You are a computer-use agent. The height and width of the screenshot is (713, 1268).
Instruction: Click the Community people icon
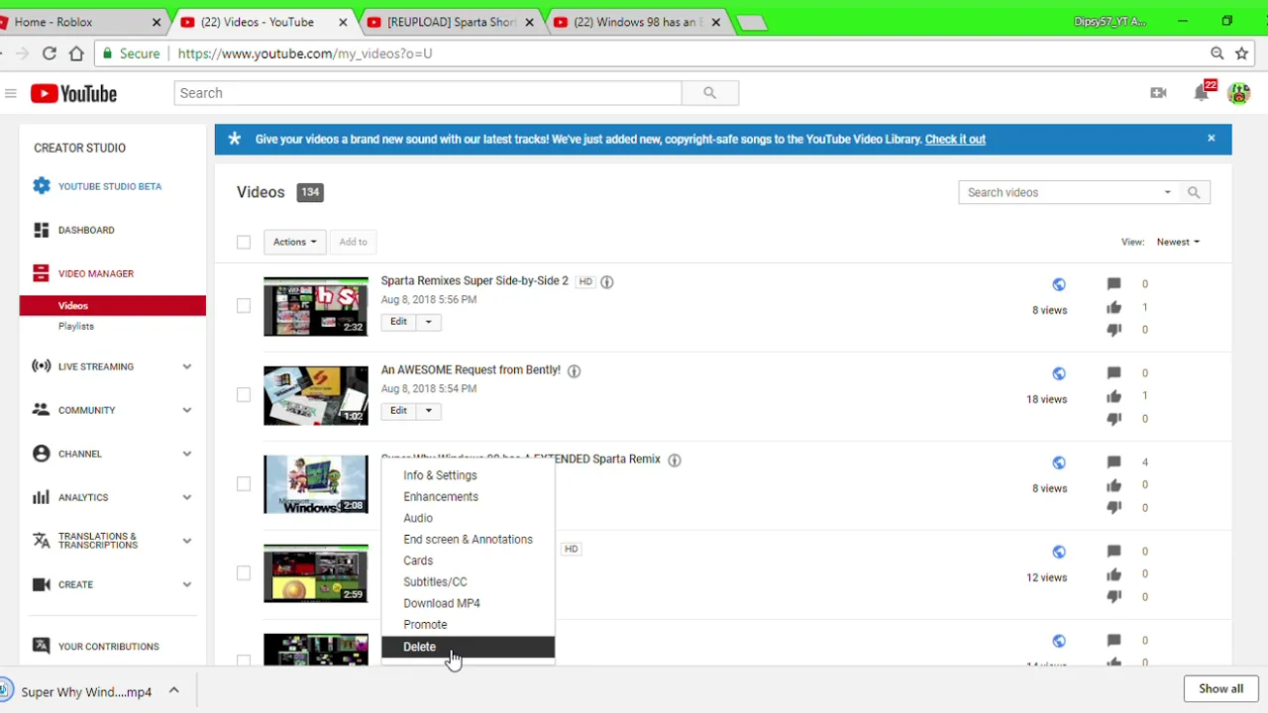coord(41,410)
